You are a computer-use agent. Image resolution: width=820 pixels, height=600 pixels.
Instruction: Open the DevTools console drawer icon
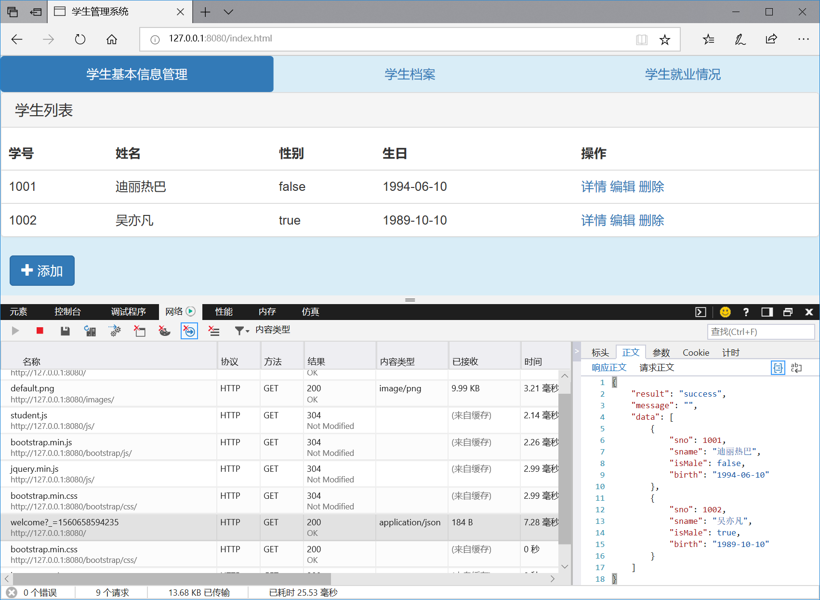tap(701, 312)
